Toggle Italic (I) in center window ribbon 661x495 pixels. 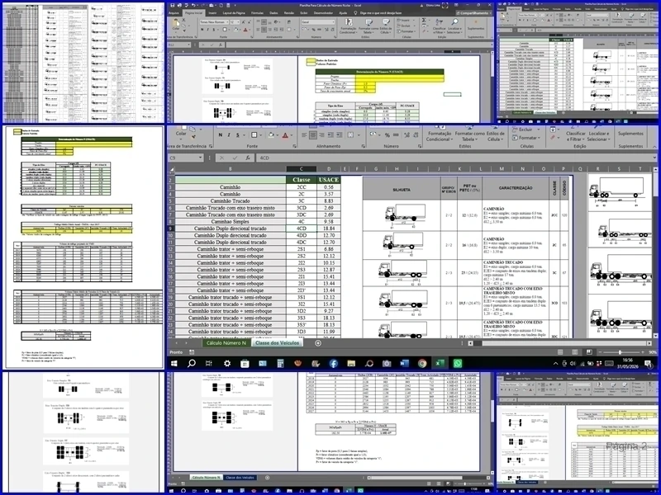(x=229, y=135)
